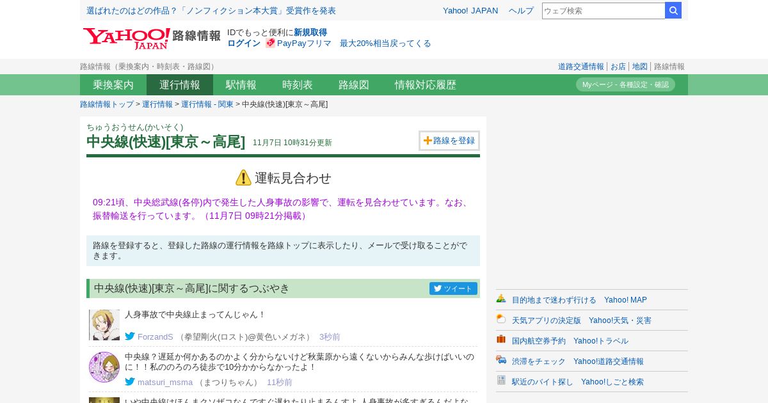768x403 pixels.
Task: Click the 新規取得 ID link
Action: tap(310, 32)
